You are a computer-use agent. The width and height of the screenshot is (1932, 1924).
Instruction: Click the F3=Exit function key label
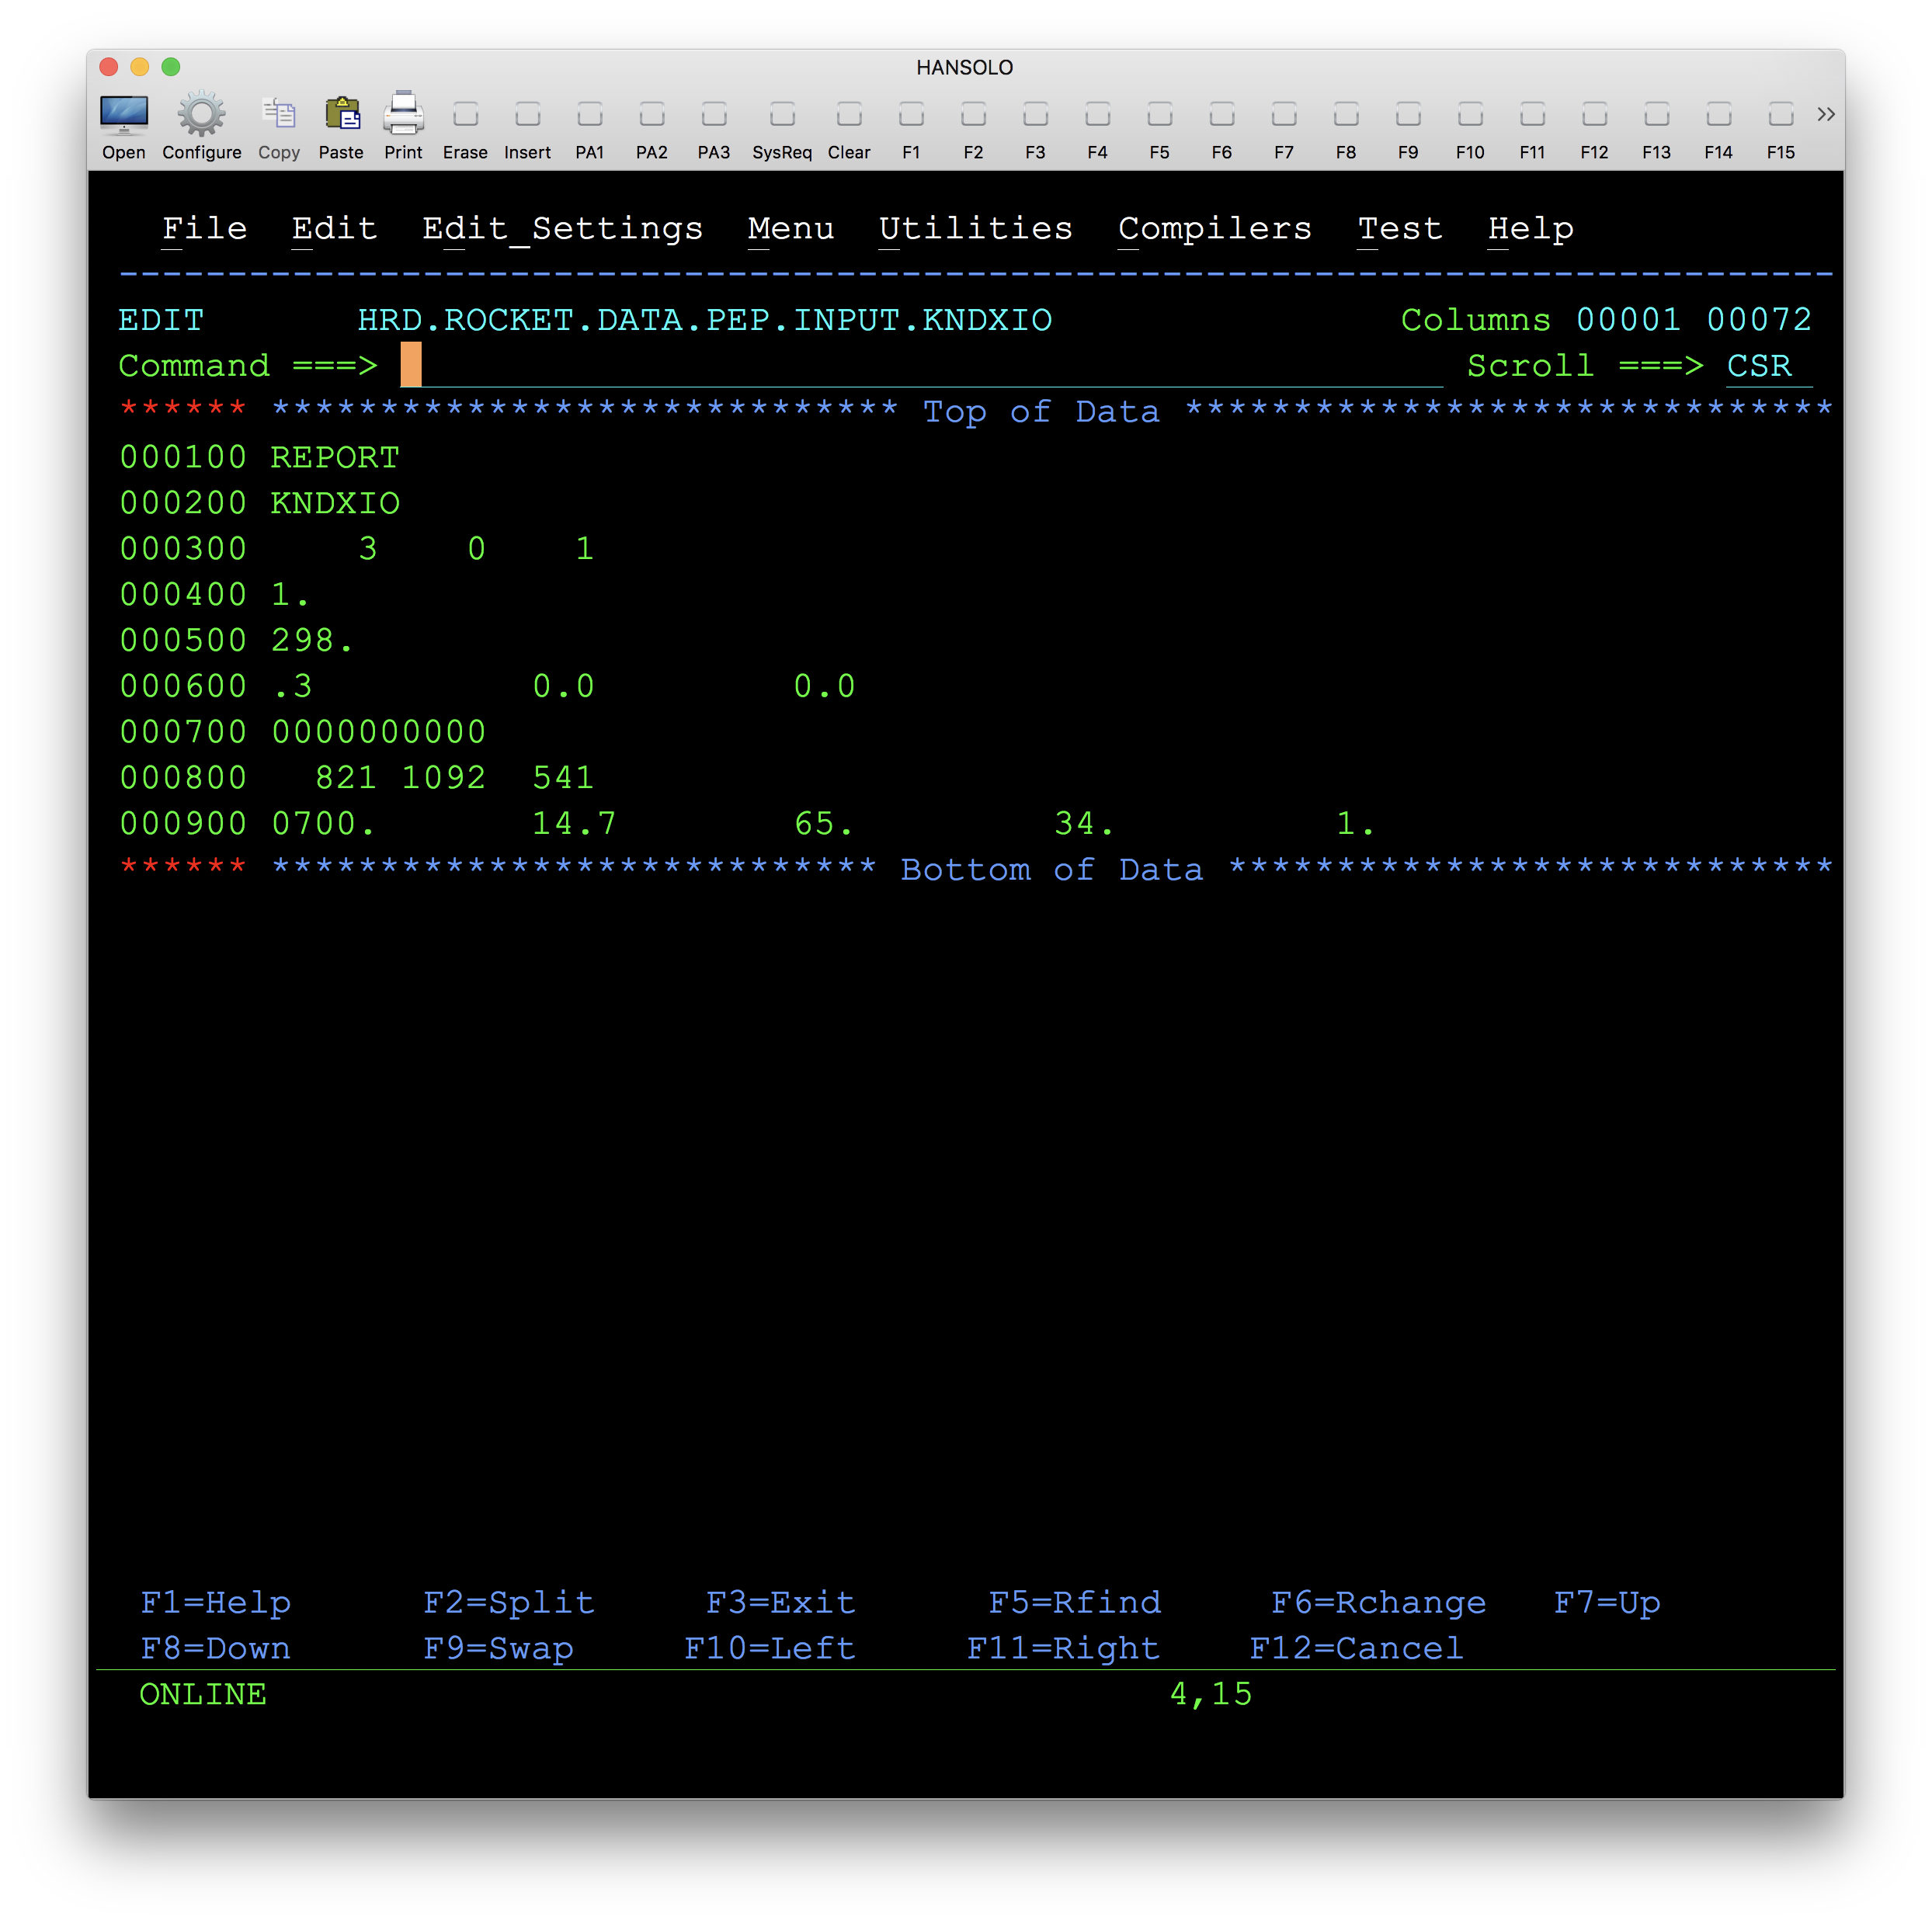(x=780, y=1603)
